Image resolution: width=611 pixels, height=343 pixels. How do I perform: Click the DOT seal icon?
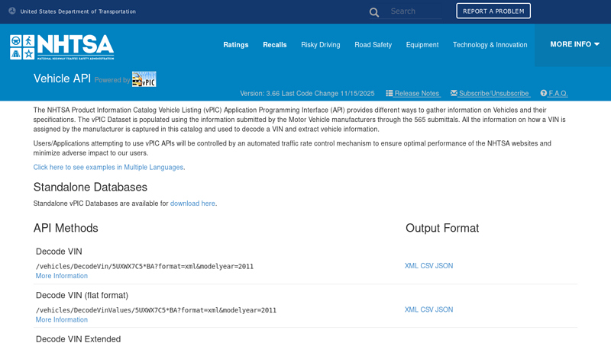(12, 11)
